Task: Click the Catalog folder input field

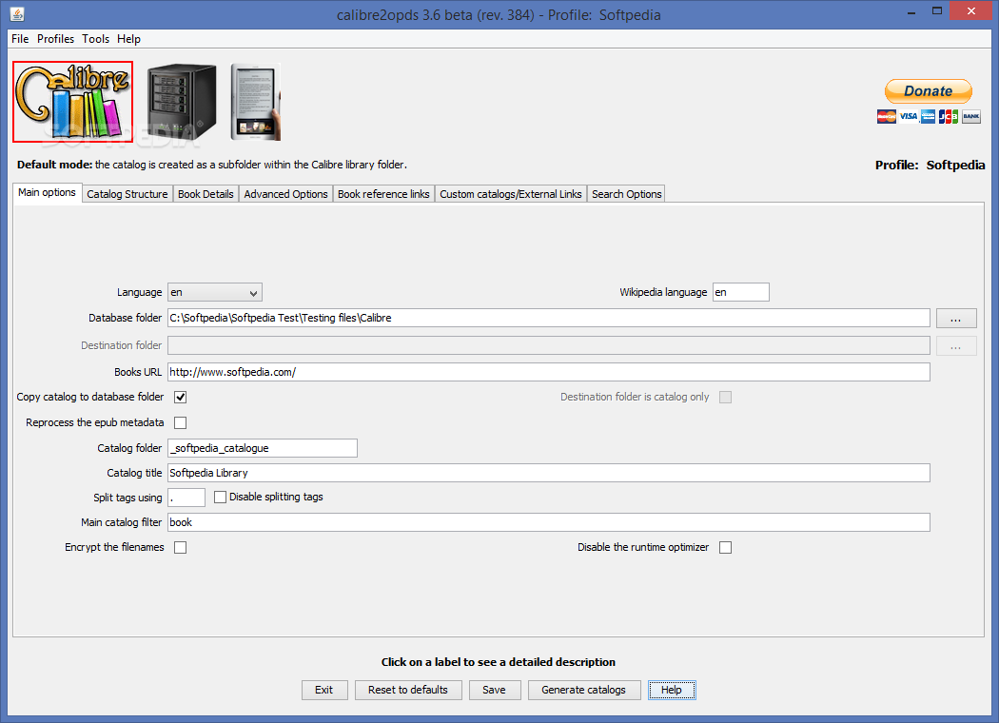Action: tap(263, 448)
